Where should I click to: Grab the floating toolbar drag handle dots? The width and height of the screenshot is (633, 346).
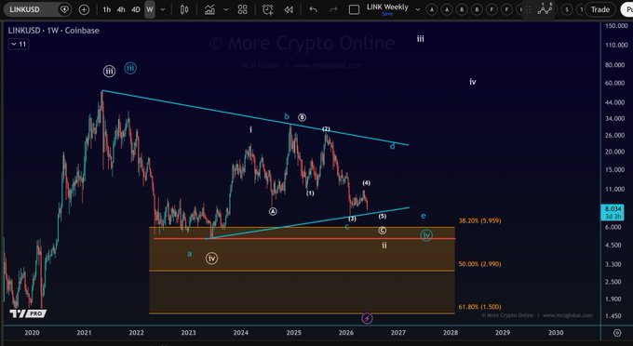[x=528, y=9]
